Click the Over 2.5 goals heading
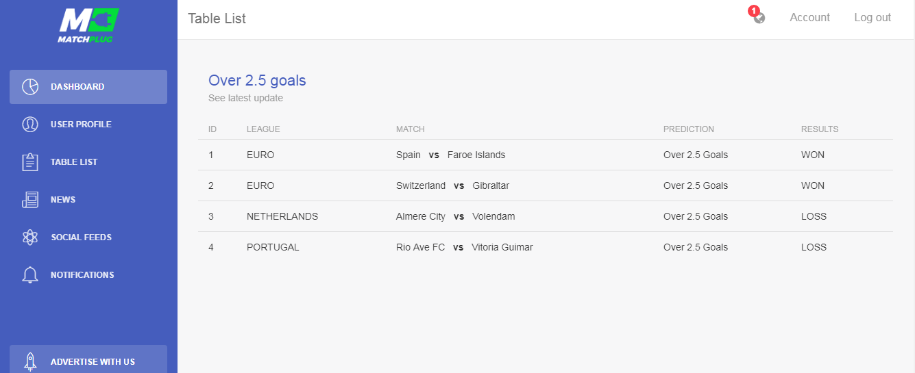This screenshot has width=915, height=373. 257,81
